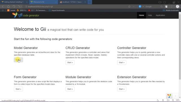Click the undo-closed-tab arrow icon
This screenshot has width=181, height=102.
tap(19, 7)
